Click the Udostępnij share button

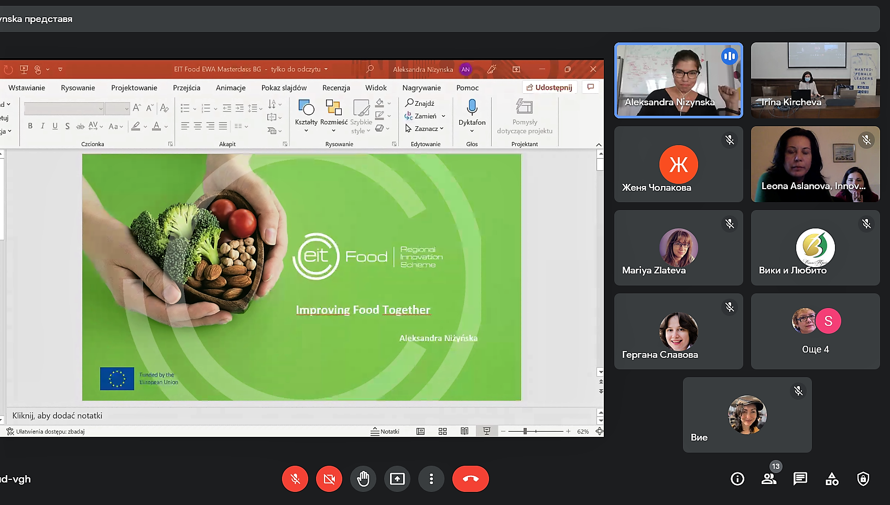(549, 87)
